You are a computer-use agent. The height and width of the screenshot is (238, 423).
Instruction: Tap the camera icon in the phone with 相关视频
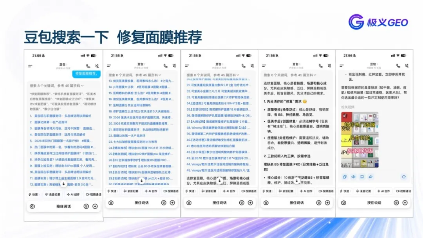pyautogui.click(x=344, y=203)
